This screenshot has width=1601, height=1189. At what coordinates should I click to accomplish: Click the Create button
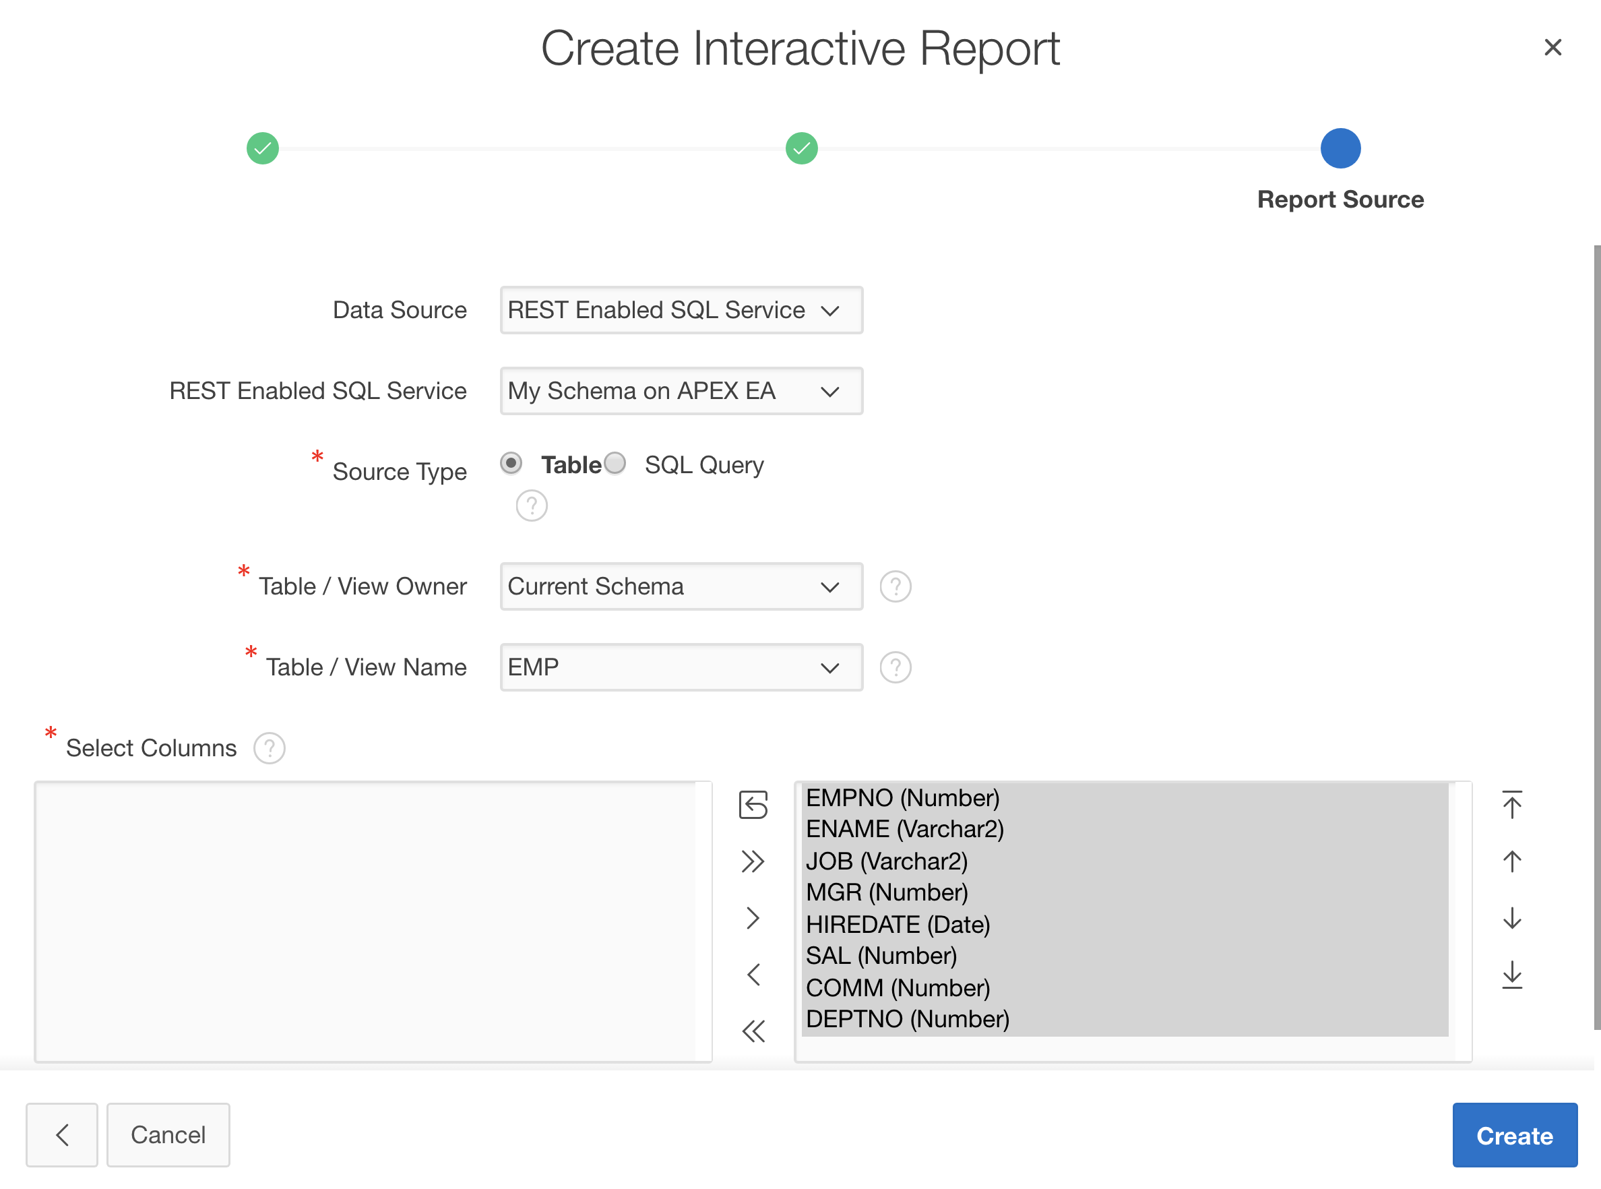click(x=1514, y=1135)
